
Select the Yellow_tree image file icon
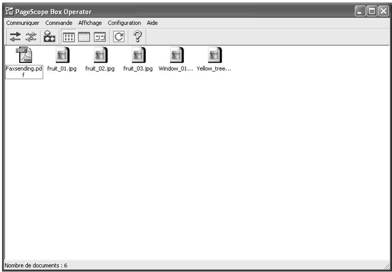(x=215, y=55)
